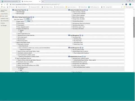The height and width of the screenshot is (101, 135).
Task: Click clear-all circle icon beside Administrative Access
Action: click(x=85, y=57)
